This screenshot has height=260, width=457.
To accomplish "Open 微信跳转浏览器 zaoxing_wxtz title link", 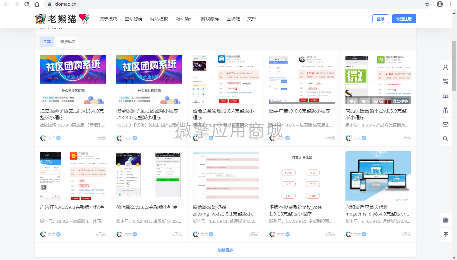I will 224,210.
